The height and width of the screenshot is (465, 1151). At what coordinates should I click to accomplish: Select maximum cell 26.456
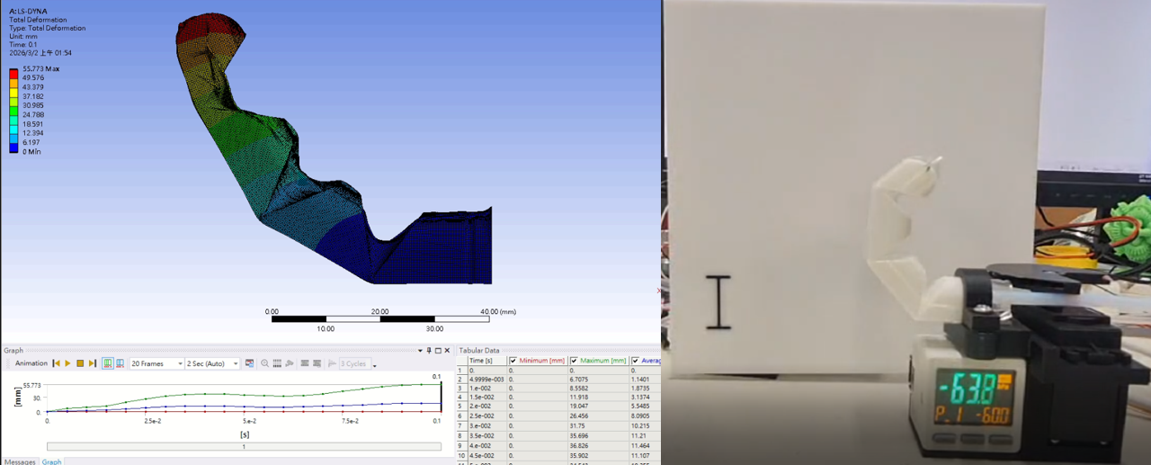pyautogui.click(x=598, y=416)
